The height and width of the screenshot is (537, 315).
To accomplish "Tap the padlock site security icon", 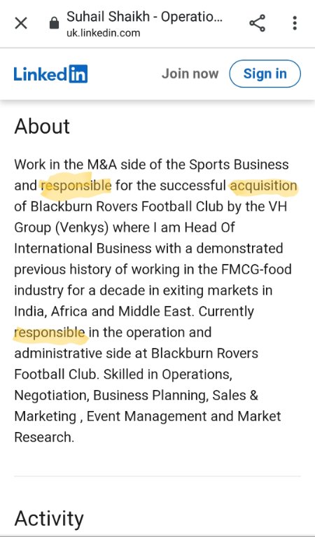I will point(54,24).
